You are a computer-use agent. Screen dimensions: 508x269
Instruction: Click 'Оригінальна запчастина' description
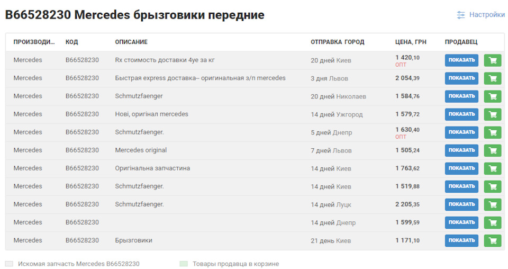[152, 168]
